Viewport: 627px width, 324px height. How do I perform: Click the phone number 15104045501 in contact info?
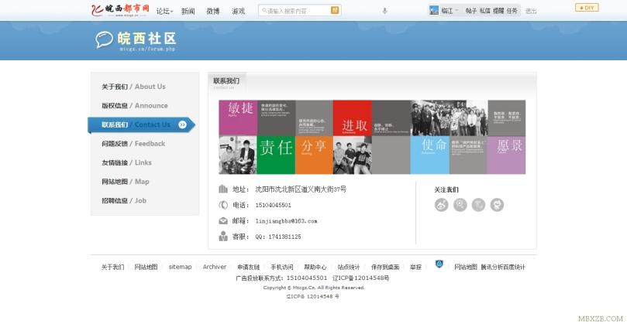pos(273,205)
